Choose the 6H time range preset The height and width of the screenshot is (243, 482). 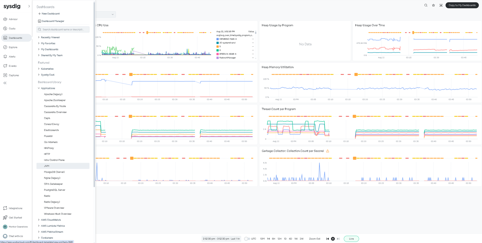tap(273, 239)
